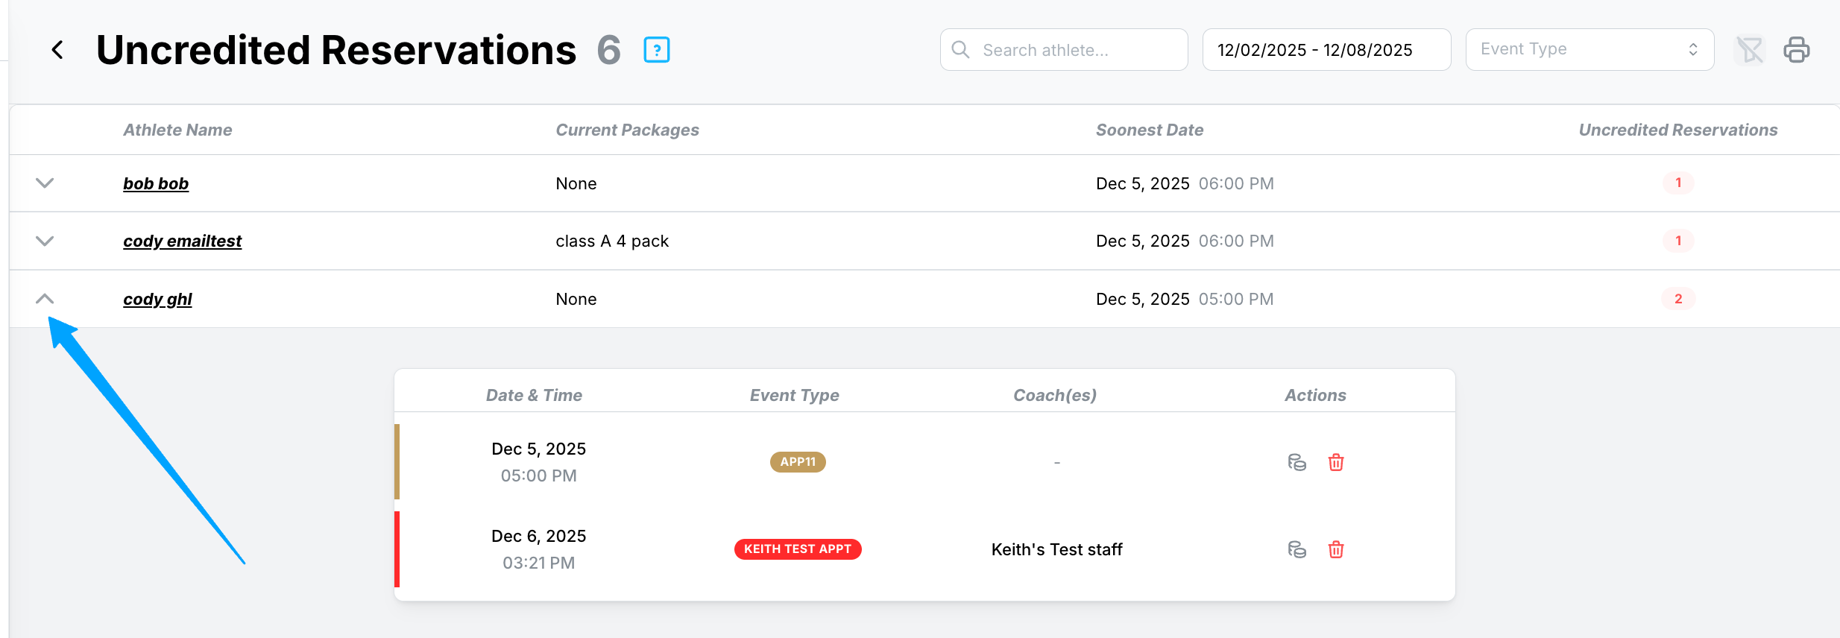1840x638 pixels.
Task: Click the credit coins icon for APP11 reservation
Action: pos(1296,462)
